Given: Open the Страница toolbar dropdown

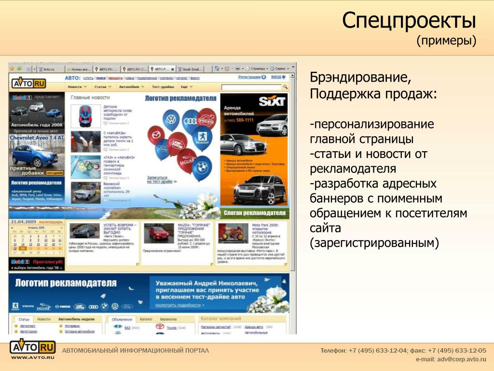Looking at the screenshot, I should click(257, 69).
